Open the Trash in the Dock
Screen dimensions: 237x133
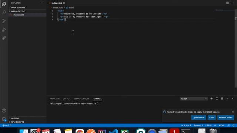213,130
